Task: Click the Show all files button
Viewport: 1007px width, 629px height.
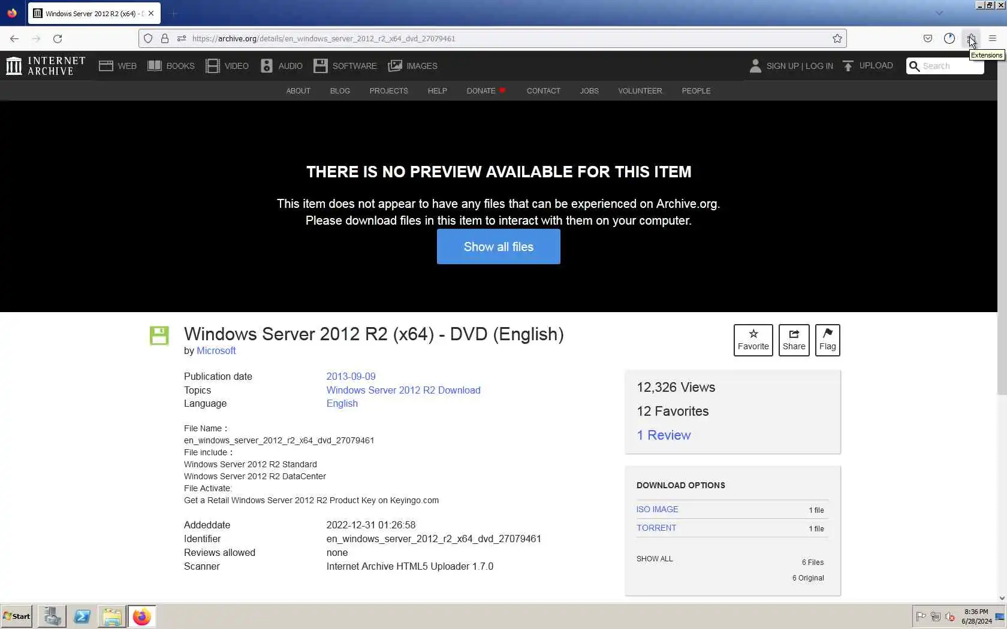Action: [498, 247]
